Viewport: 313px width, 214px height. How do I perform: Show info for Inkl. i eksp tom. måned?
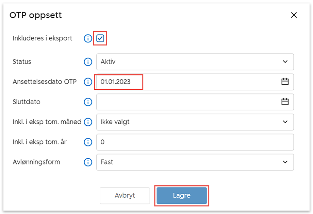coord(88,122)
